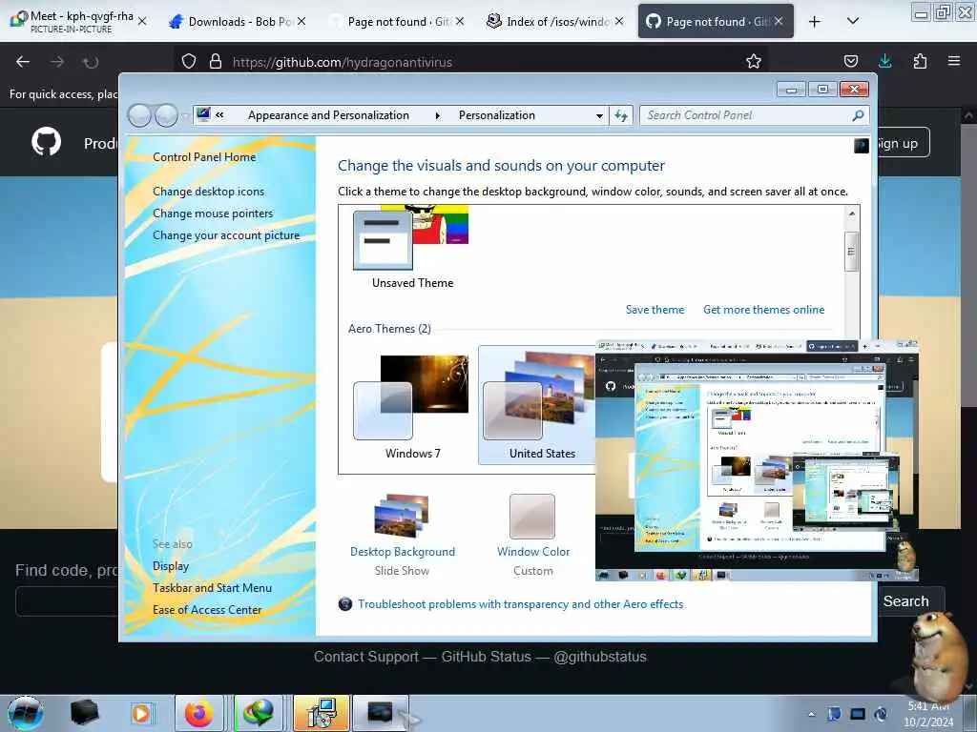This screenshot has width=977, height=732.
Task: Open the Save to Pocket icon
Action: click(851, 61)
